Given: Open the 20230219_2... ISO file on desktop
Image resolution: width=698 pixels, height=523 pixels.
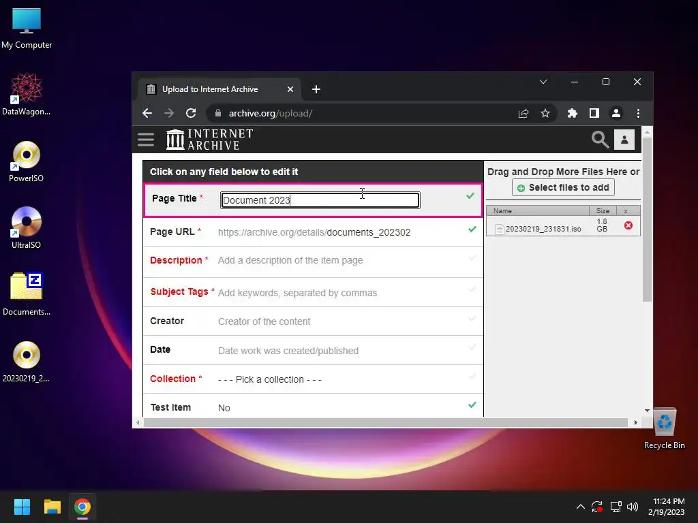Looking at the screenshot, I should (x=27, y=361).
